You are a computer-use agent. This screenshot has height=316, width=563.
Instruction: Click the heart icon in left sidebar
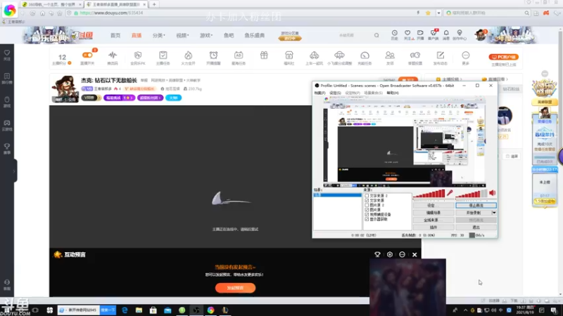point(7,53)
